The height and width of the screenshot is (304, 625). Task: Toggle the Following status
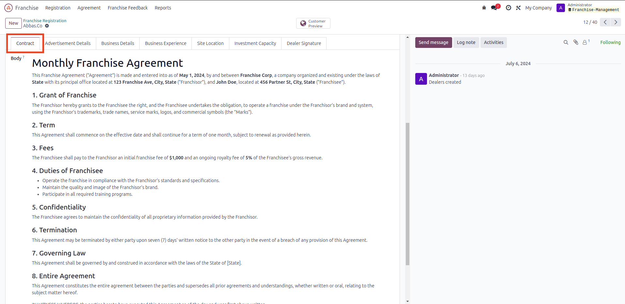tap(610, 42)
